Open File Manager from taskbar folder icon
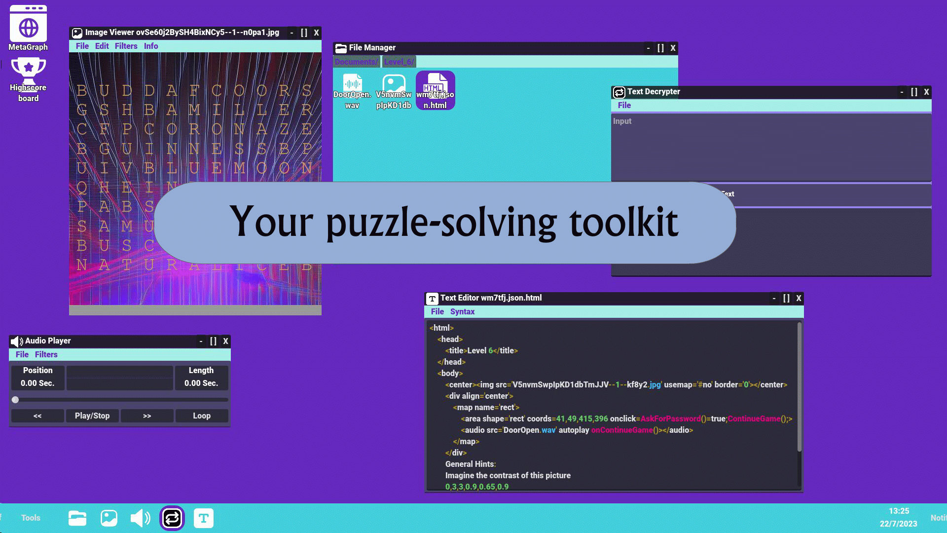 coord(77,518)
